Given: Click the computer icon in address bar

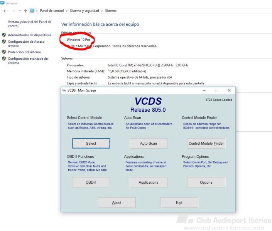Looking at the screenshot, I should click(x=32, y=11).
